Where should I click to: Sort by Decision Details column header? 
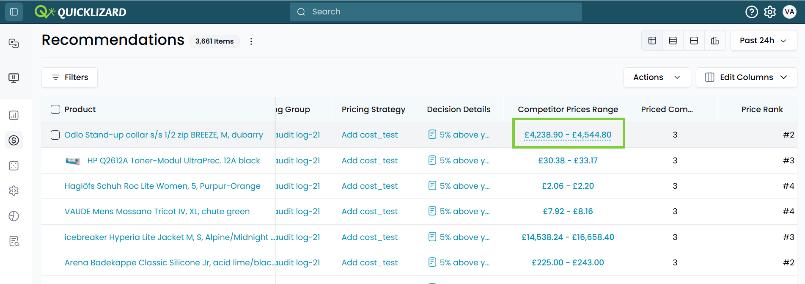tap(459, 110)
